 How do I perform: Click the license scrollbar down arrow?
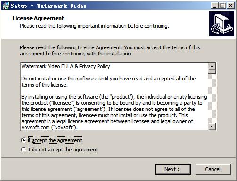point(212,126)
